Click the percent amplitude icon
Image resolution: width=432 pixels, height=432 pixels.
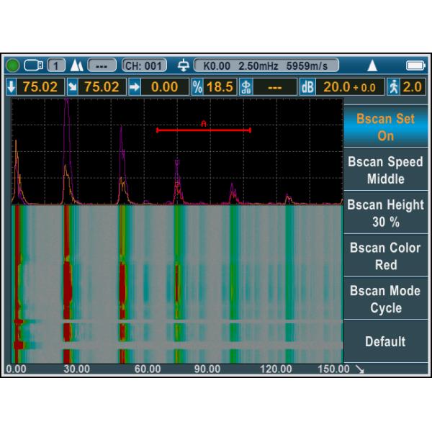(x=197, y=87)
